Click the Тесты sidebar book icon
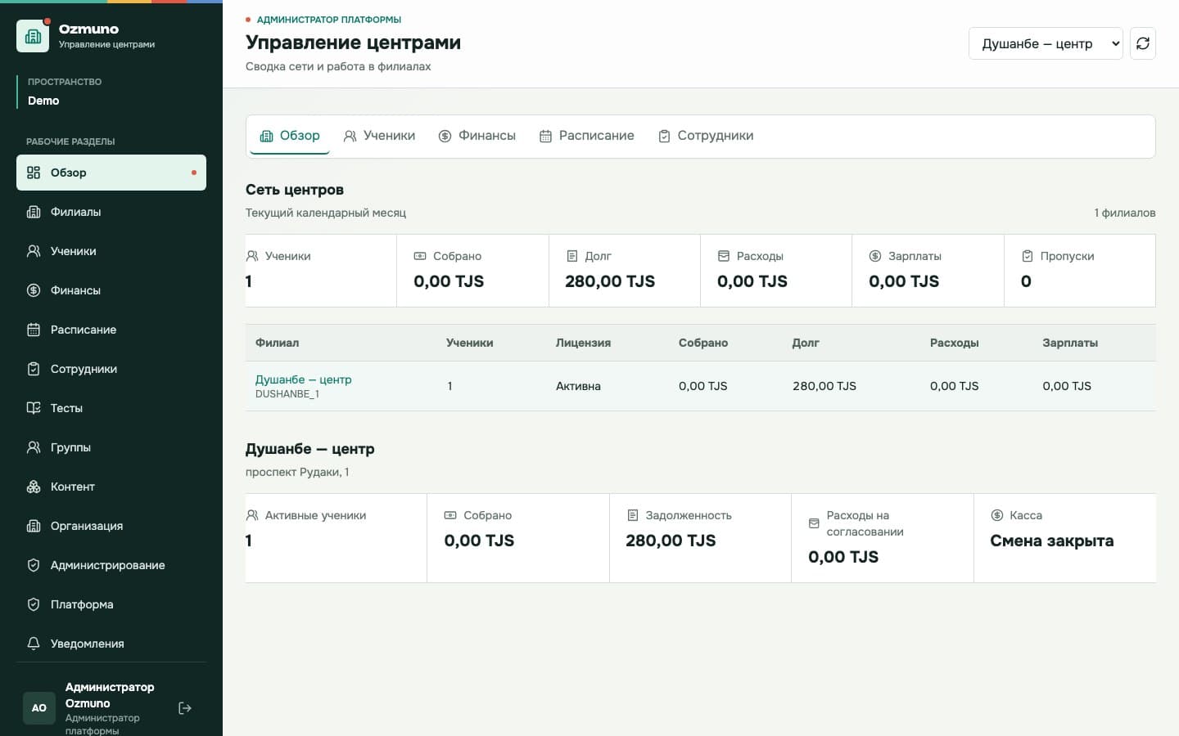Screen dimensions: 1179x736 34,408
